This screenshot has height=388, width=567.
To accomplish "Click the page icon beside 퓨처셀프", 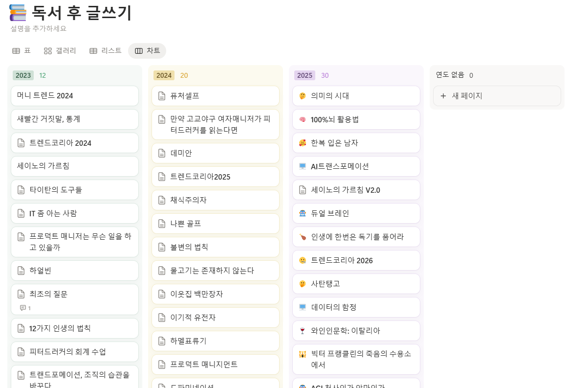I will (x=162, y=96).
